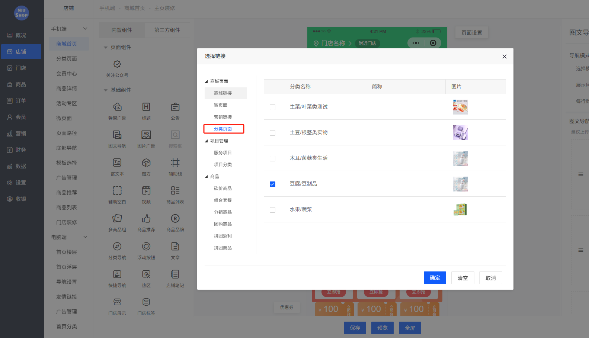Select the 热区 component icon
The image size is (589, 338).
click(146, 274)
